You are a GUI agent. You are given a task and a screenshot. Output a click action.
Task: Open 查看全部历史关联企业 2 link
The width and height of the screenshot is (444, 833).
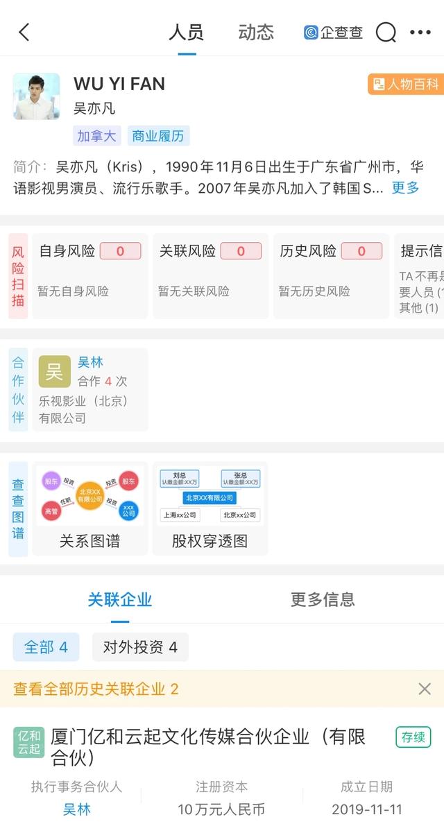96,689
